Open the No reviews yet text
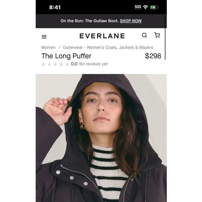This screenshot has width=202, height=202. [93, 64]
